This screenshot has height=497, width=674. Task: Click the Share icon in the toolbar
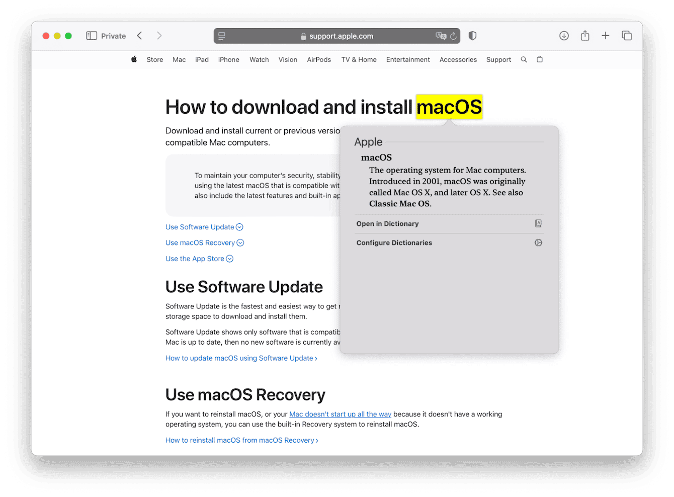pos(584,36)
